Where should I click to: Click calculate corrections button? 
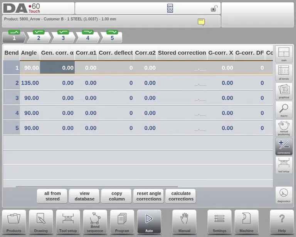[x=181, y=196]
